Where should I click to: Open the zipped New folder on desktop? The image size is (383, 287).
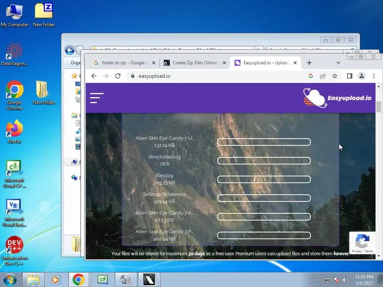(x=44, y=15)
